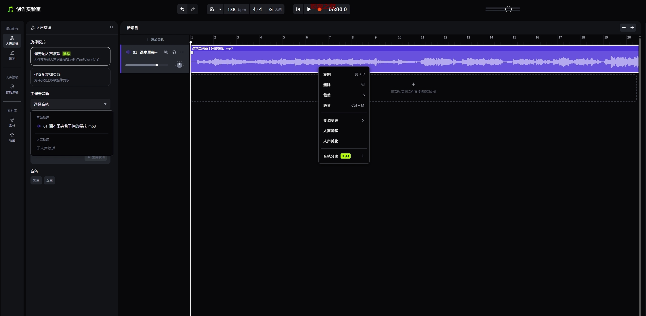Click the redo arrow icon
The width and height of the screenshot is (646, 316).
(x=193, y=9)
